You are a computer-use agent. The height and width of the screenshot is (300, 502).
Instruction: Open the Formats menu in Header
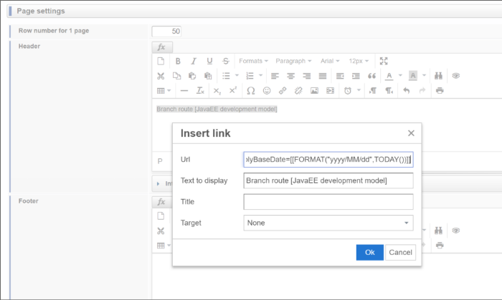pyautogui.click(x=253, y=61)
